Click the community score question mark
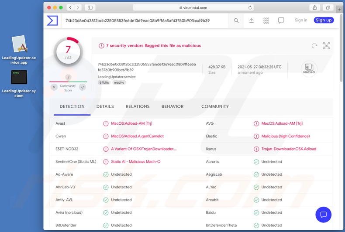The image size is (345, 232). click(x=68, y=77)
